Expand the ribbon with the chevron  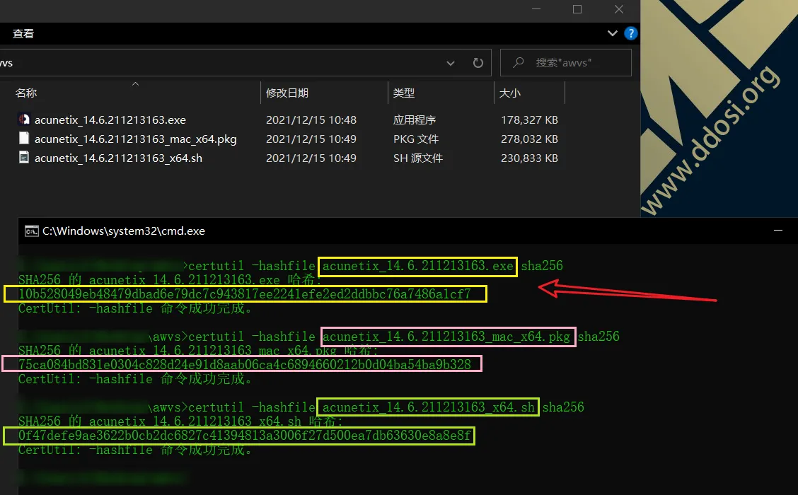click(612, 33)
